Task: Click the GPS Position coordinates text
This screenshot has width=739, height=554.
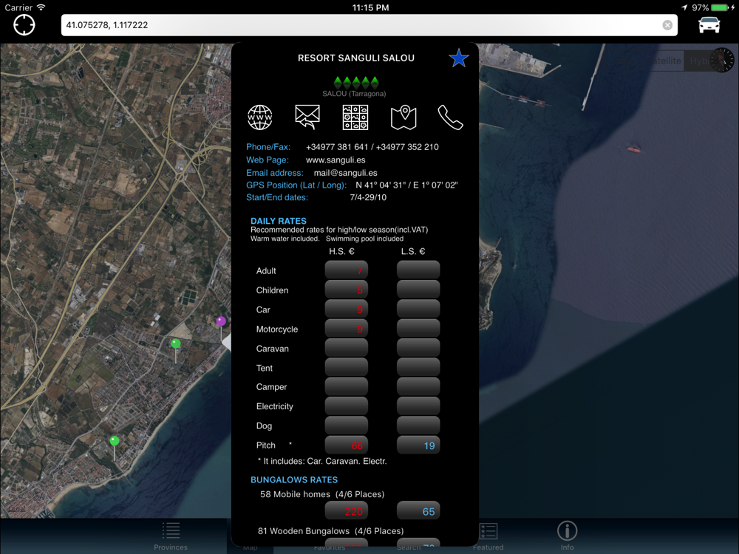Action: point(406,185)
